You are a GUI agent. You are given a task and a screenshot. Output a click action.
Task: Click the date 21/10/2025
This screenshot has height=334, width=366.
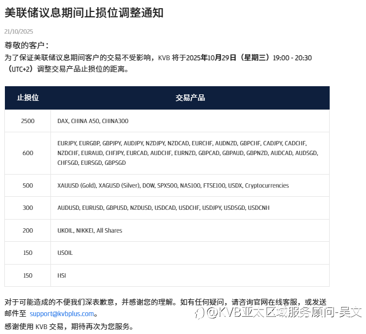click(18, 31)
